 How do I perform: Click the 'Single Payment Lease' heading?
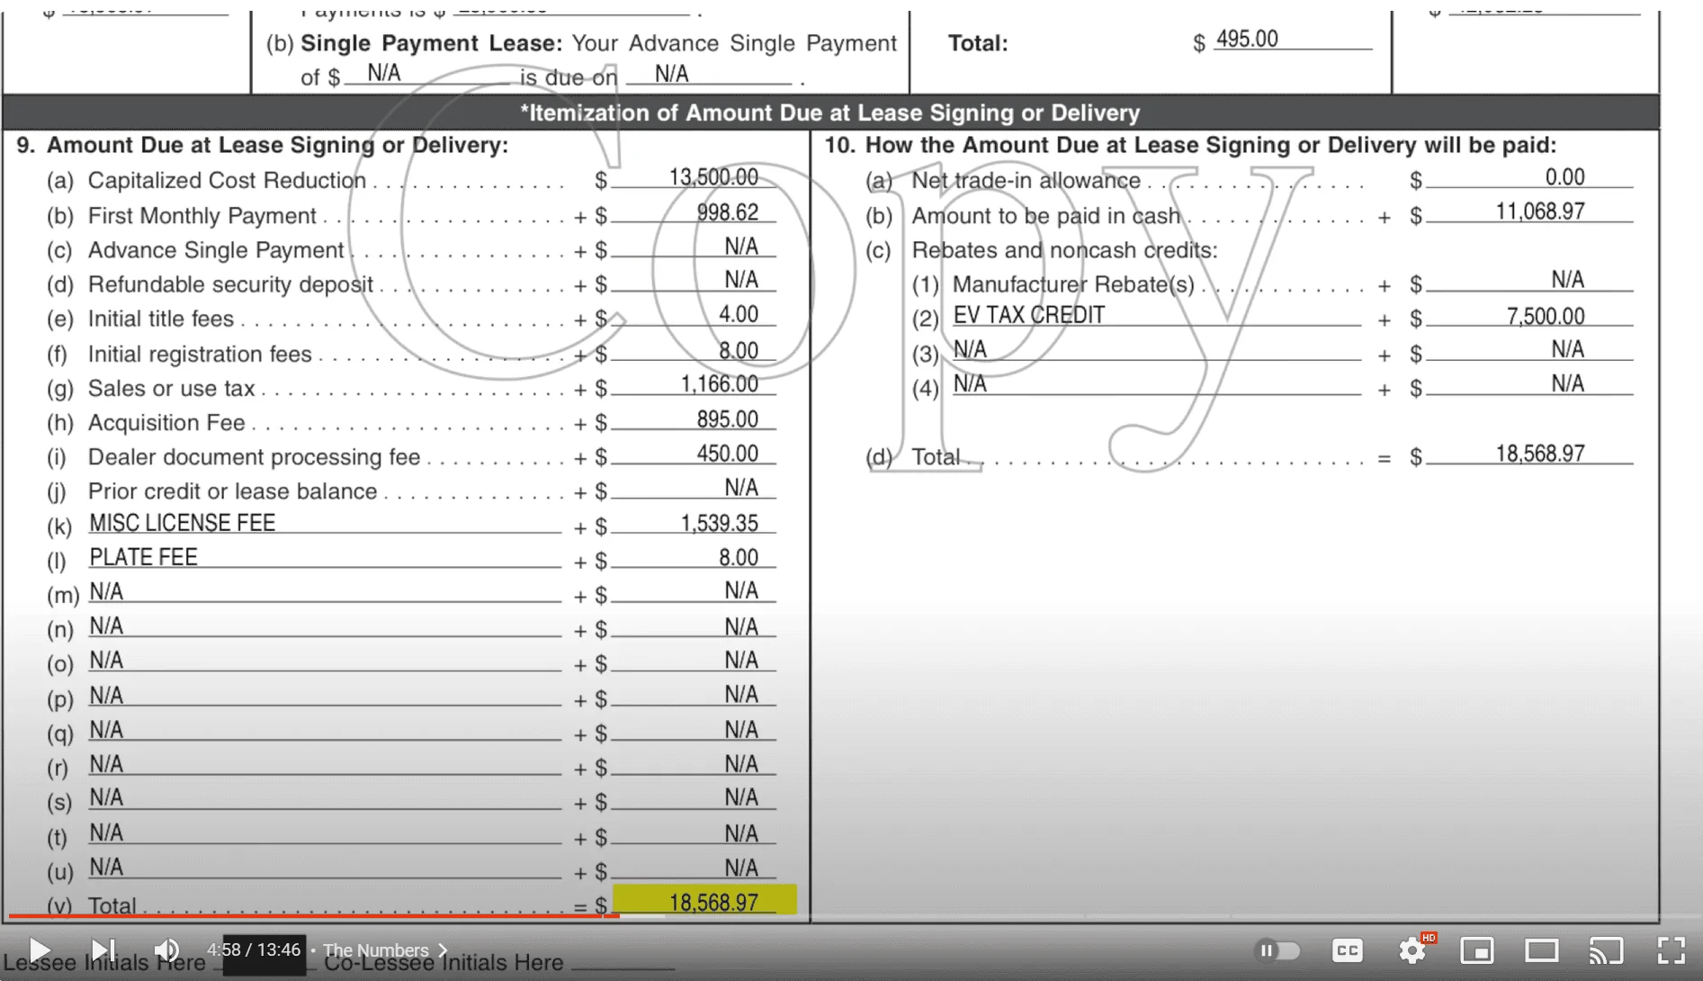(x=431, y=43)
